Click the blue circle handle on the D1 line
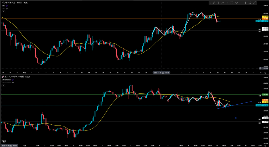Viewport: 269px width, 147px height. click(236, 118)
